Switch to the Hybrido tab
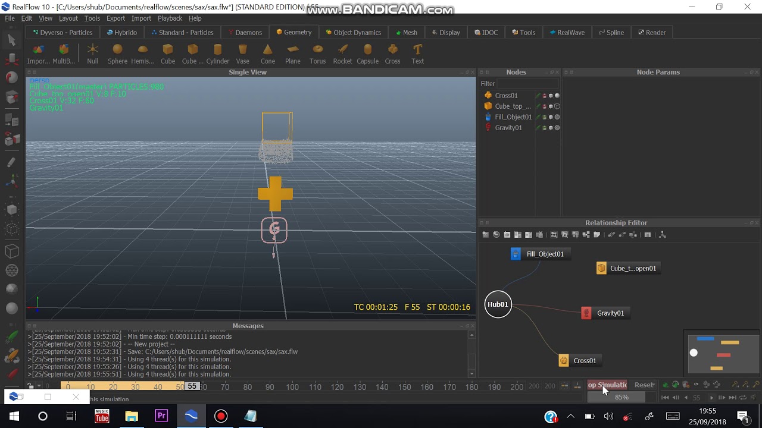This screenshot has height=428, width=762. [x=121, y=33]
